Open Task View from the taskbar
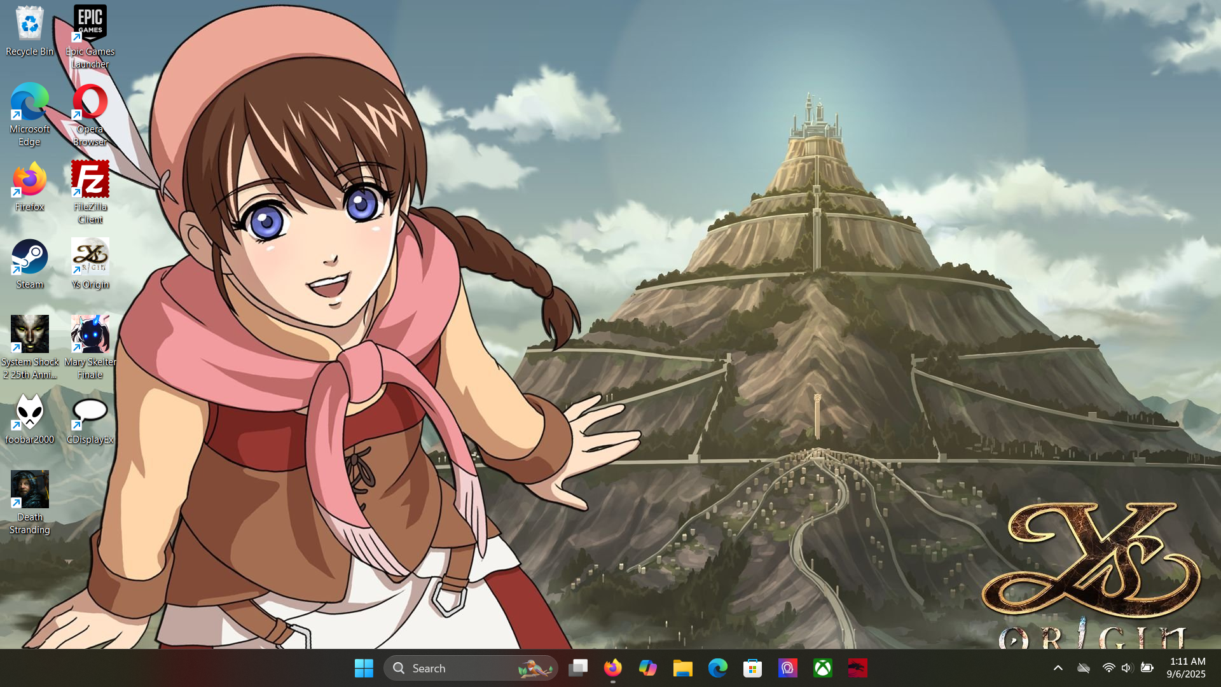Viewport: 1221px width, 687px height. [x=578, y=668]
